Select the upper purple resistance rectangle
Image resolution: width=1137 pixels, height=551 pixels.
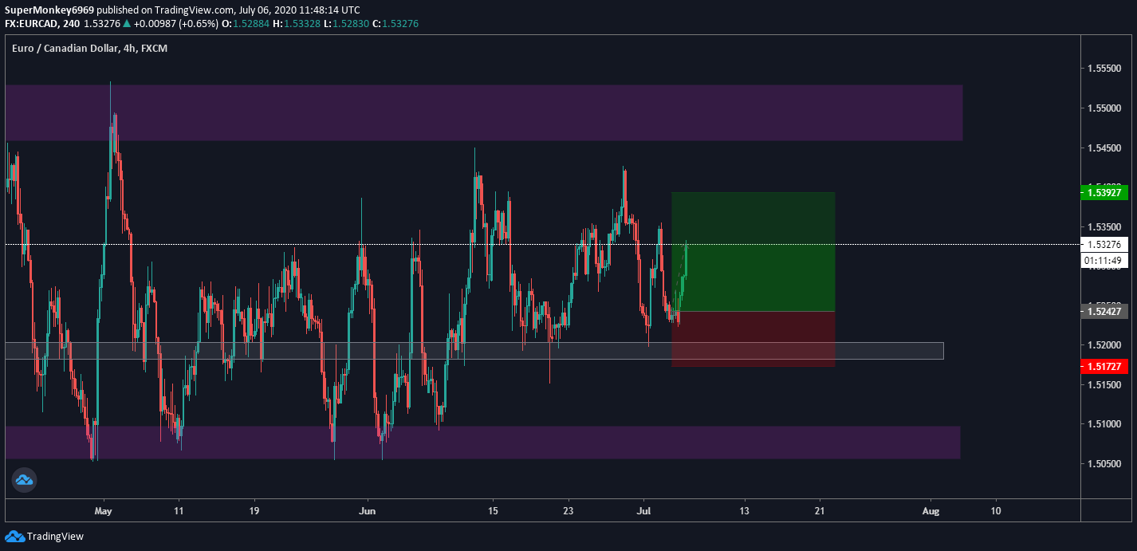[484, 112]
